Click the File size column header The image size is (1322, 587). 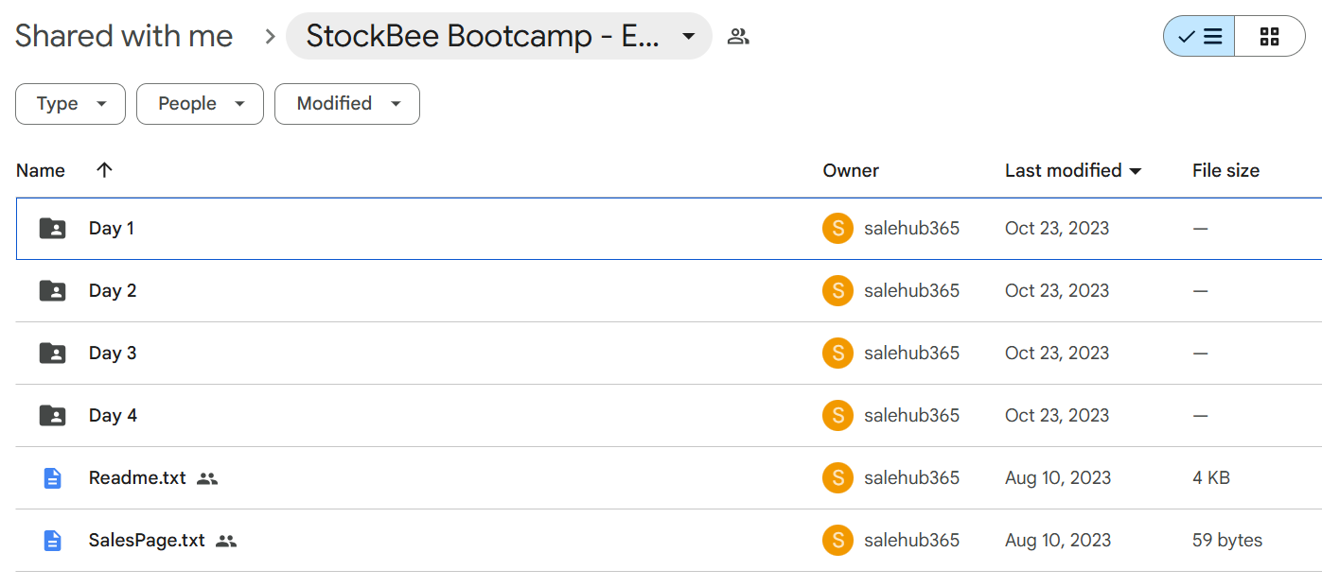pyautogui.click(x=1225, y=170)
